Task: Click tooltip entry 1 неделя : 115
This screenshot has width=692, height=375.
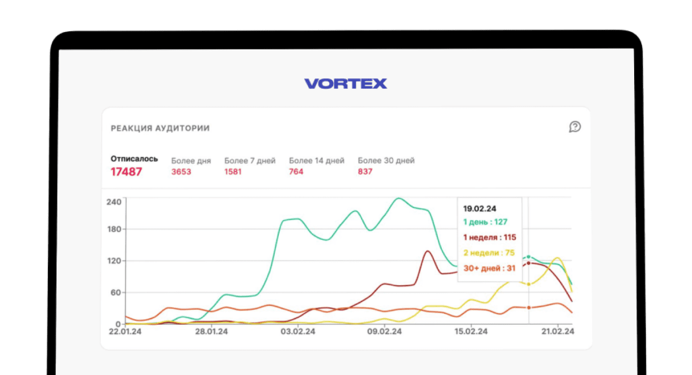Action: point(489,237)
